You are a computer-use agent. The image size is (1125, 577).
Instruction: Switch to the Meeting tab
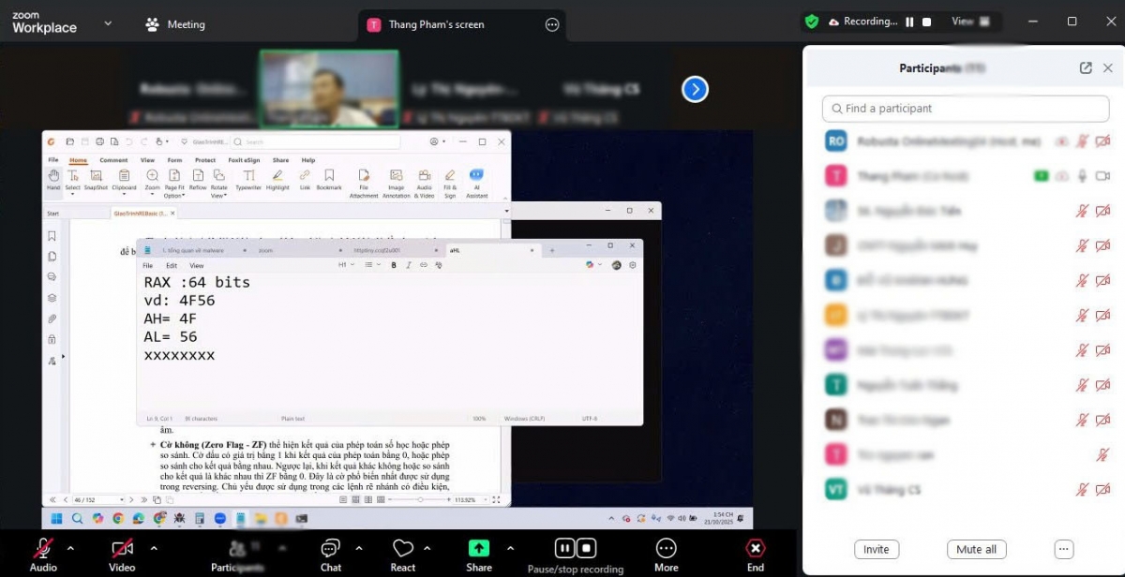[x=175, y=24]
